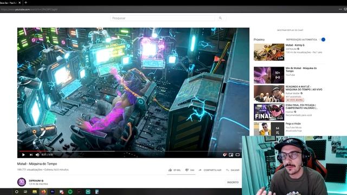Toggle Reprodução Automática autoplay switch

point(323,40)
